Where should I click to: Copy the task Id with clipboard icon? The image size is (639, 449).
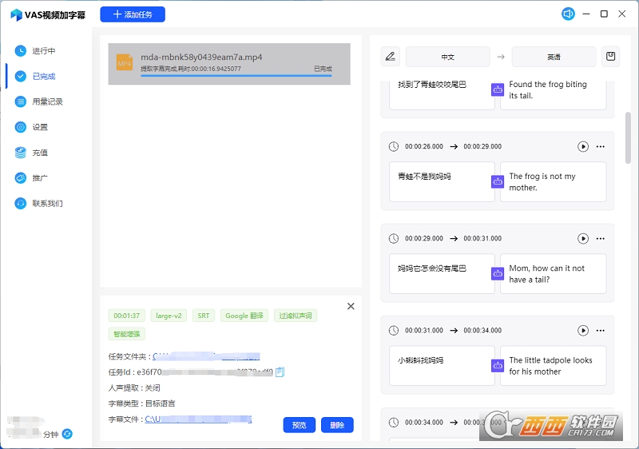[x=280, y=372]
